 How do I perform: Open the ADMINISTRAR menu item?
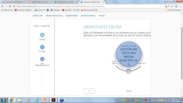click(x=72, y=16)
